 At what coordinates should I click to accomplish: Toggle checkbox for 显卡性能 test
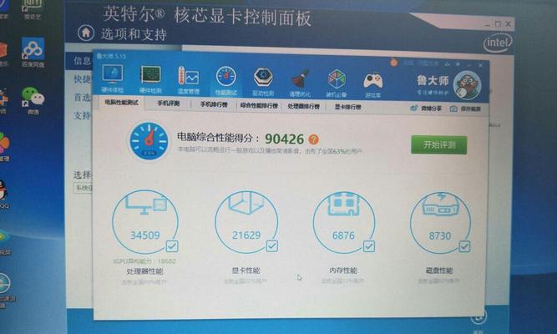pyautogui.click(x=272, y=245)
